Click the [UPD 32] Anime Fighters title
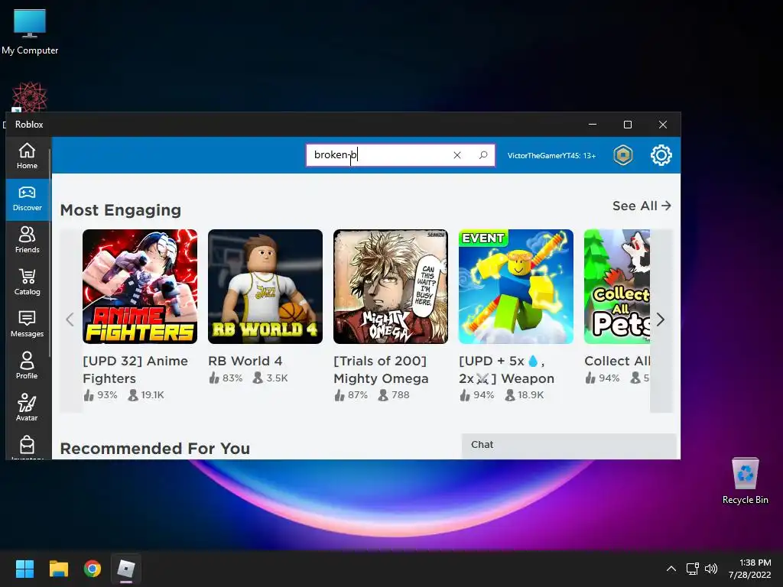Image resolution: width=783 pixels, height=587 pixels. [135, 369]
